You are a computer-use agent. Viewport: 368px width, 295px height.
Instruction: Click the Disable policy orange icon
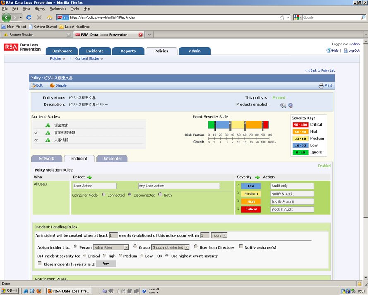[52, 85]
